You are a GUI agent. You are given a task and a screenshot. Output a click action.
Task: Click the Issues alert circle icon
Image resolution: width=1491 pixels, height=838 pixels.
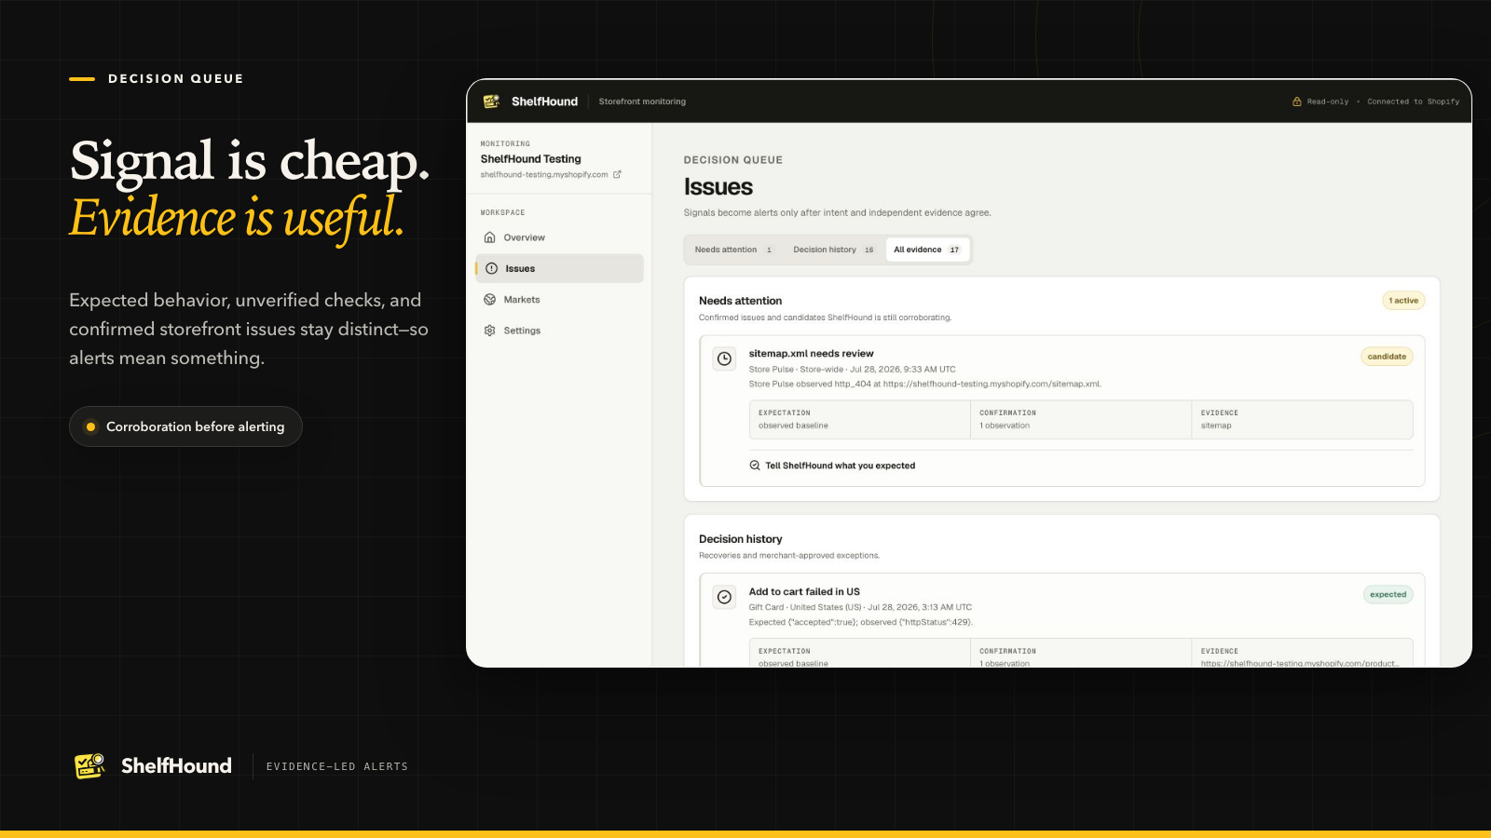[492, 268]
